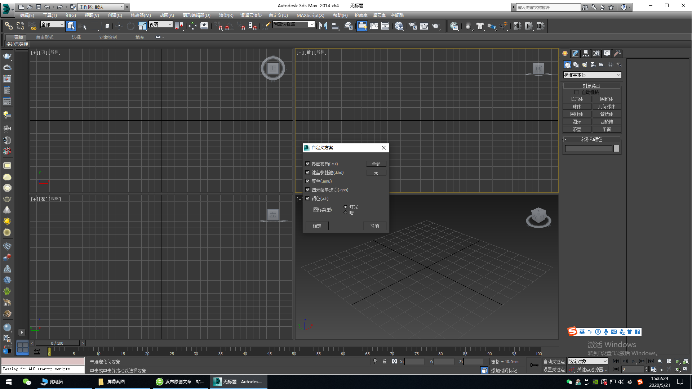This screenshot has height=389, width=692.
Task: Open the Modify command panel tab
Action: point(576,53)
